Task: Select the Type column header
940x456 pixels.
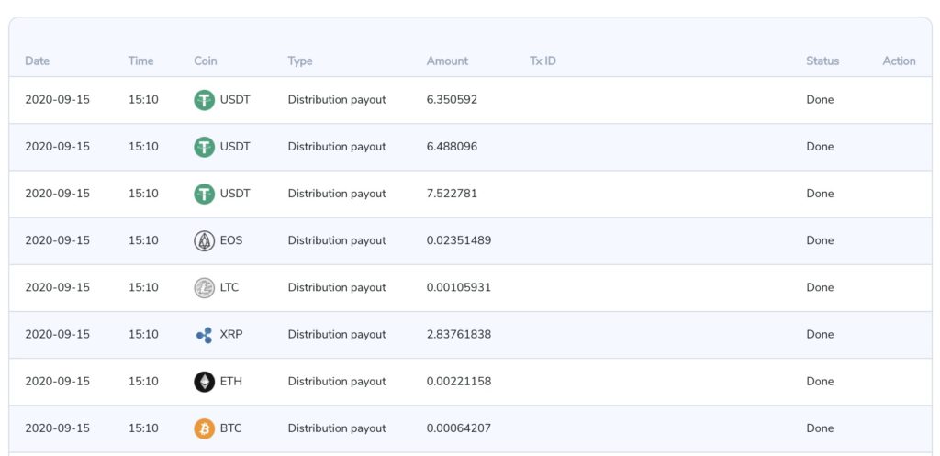Action: click(300, 61)
